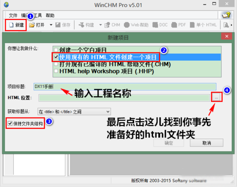Open a project with the 打开 folder icon
Image resolution: width=237 pixels, height=187 pixels.
click(x=32, y=25)
